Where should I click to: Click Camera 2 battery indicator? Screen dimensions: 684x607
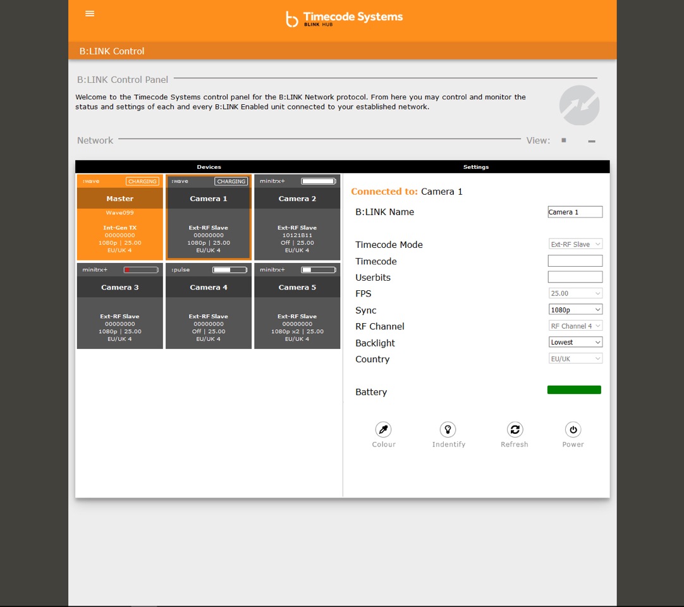pyautogui.click(x=319, y=181)
